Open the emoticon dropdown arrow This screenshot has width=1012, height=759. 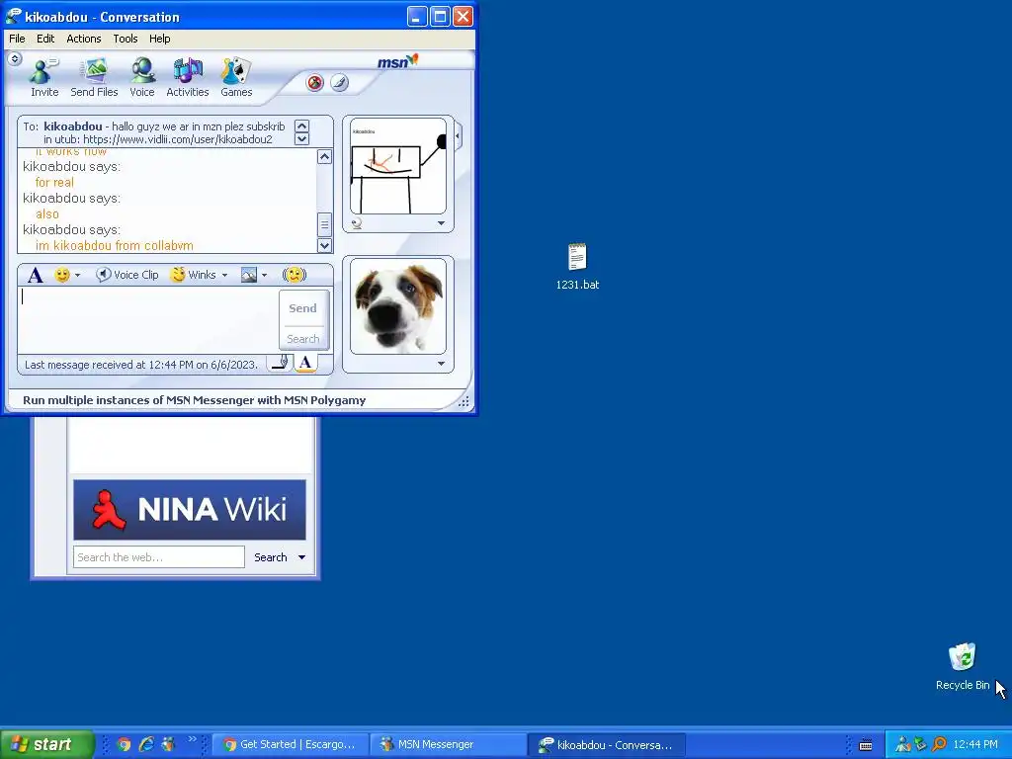[x=77, y=276]
